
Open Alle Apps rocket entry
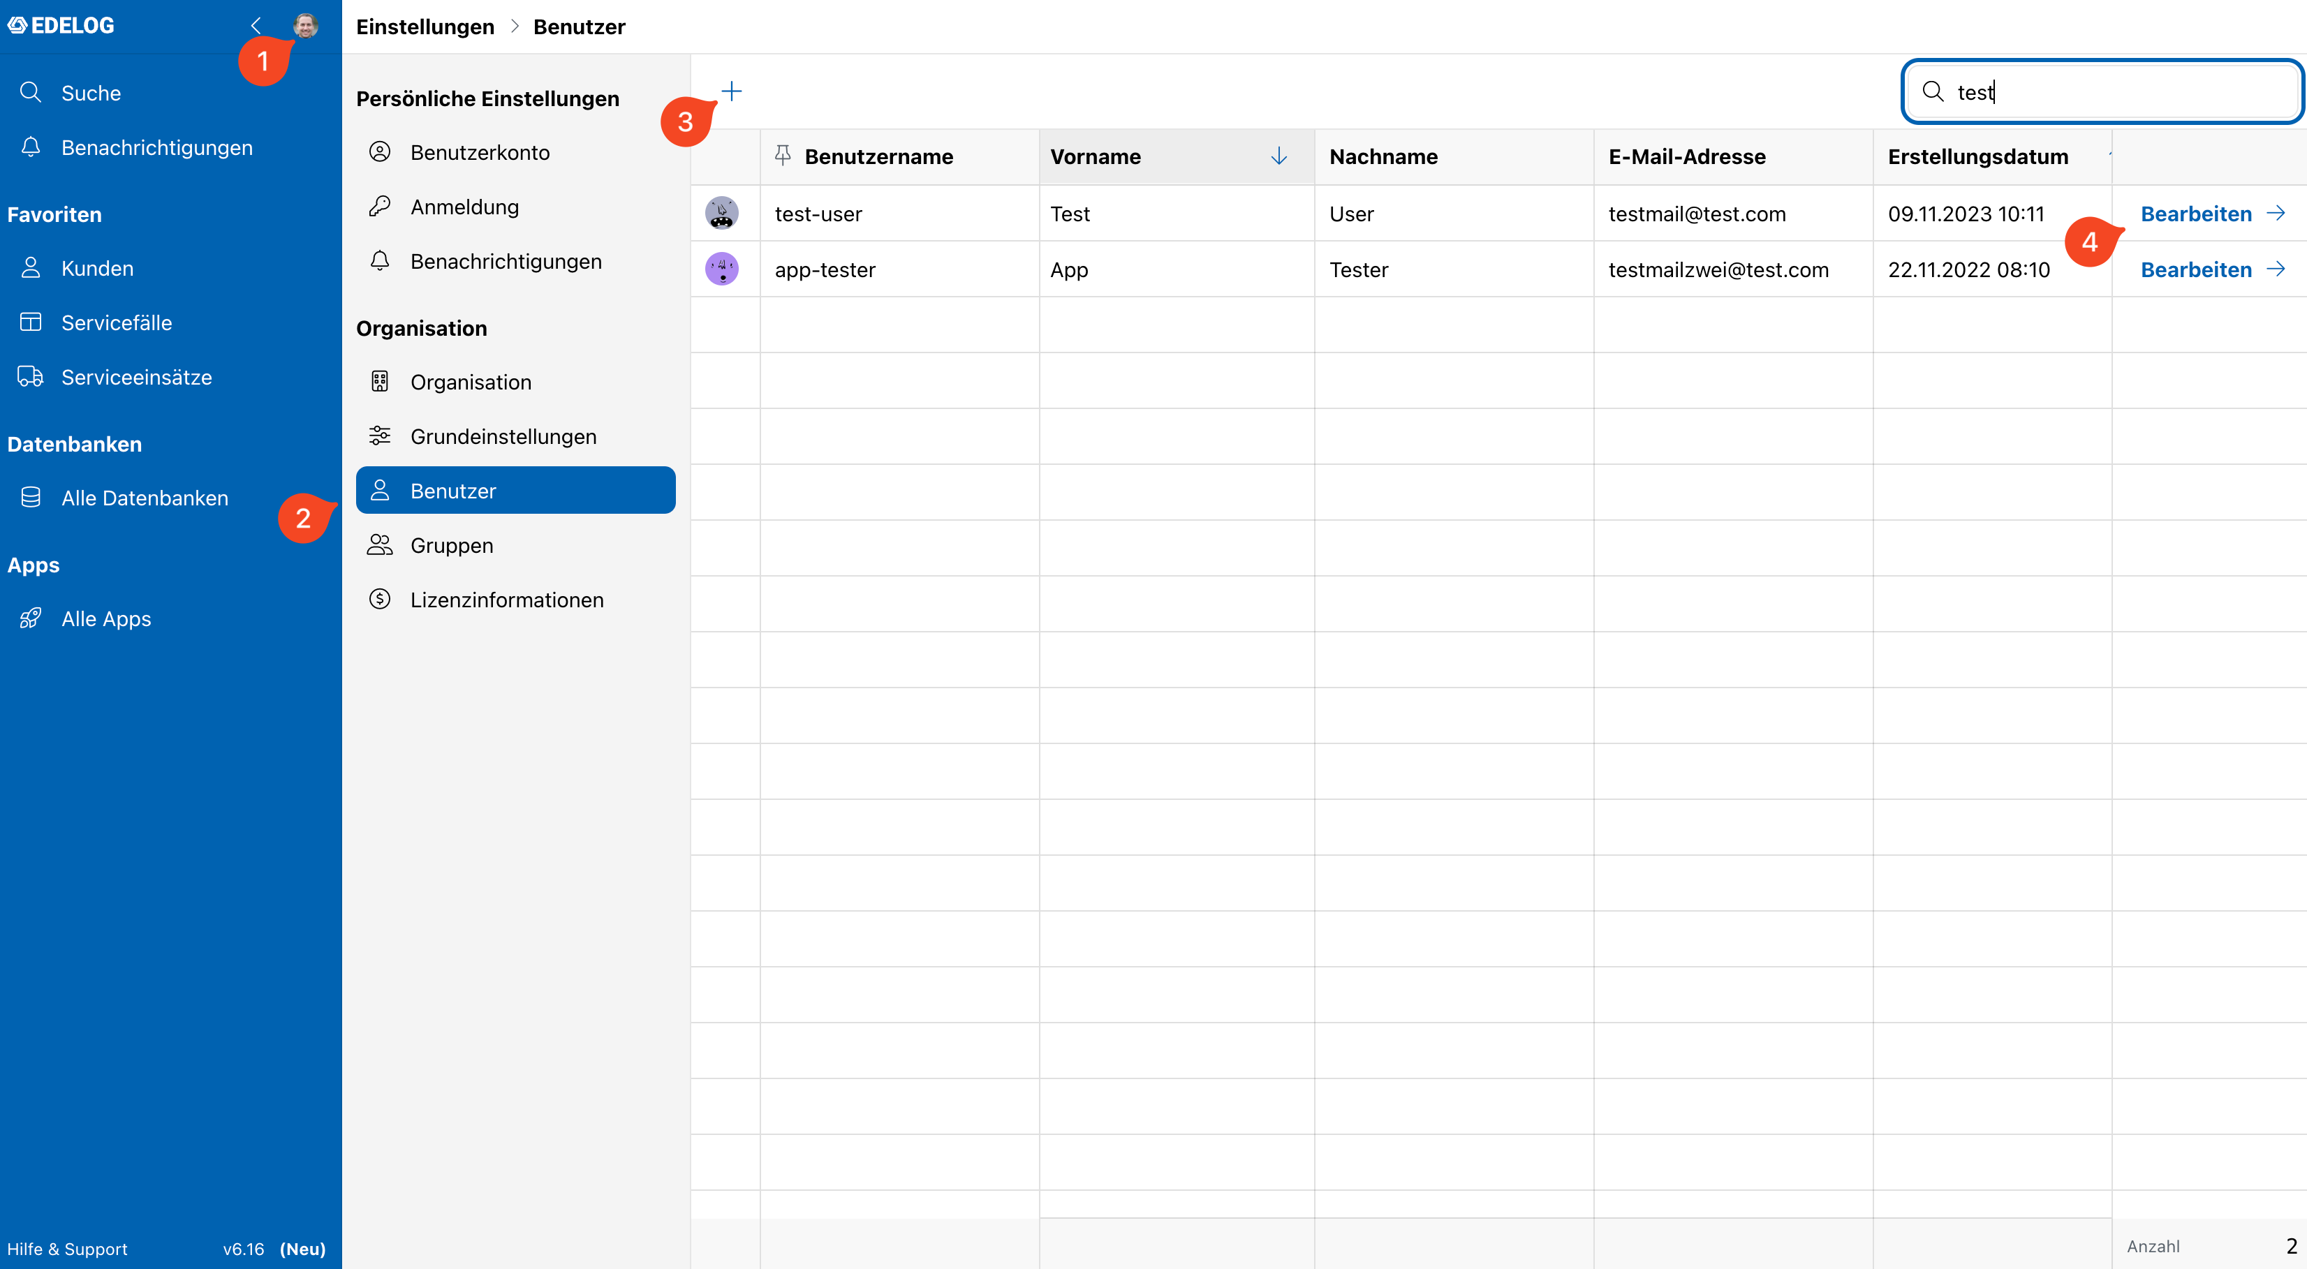tap(170, 619)
